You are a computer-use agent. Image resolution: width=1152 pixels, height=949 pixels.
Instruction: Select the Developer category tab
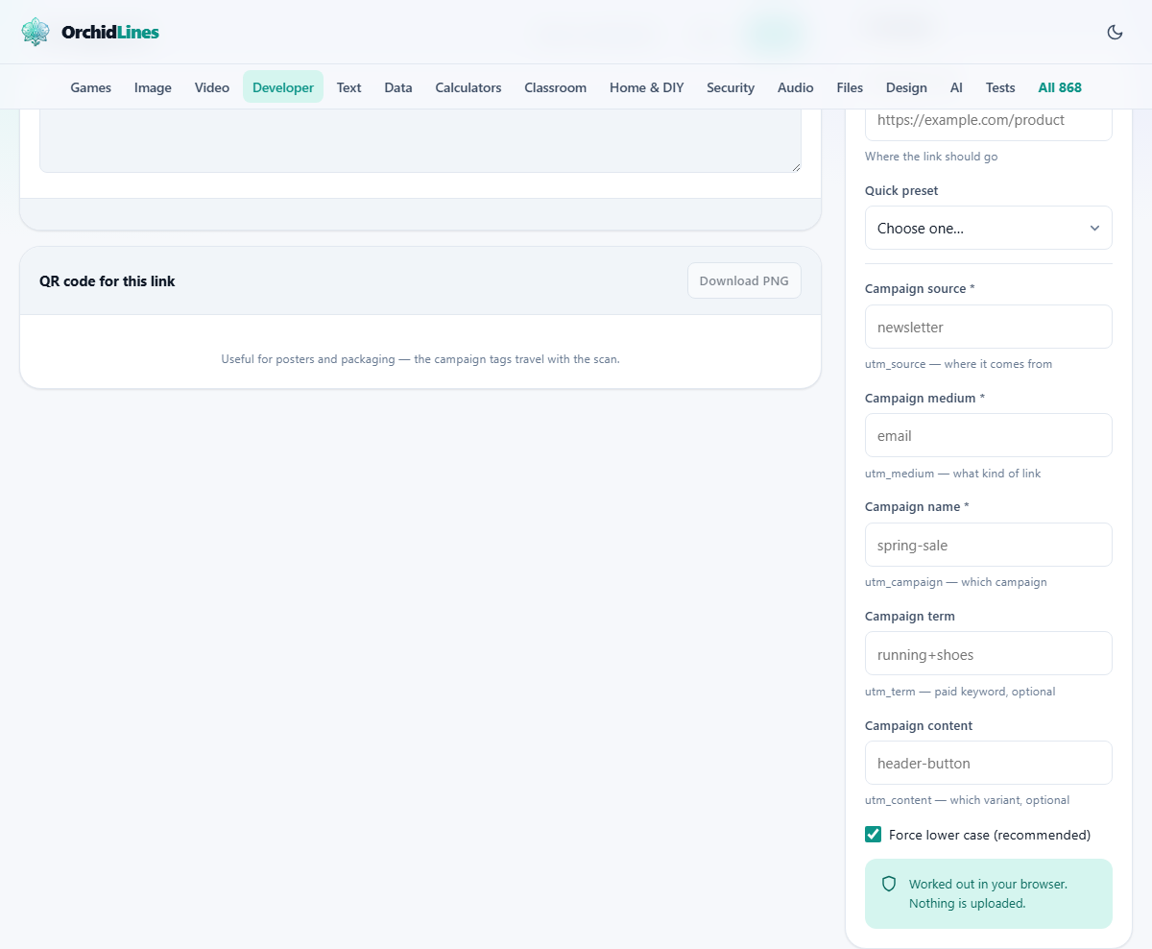click(283, 87)
